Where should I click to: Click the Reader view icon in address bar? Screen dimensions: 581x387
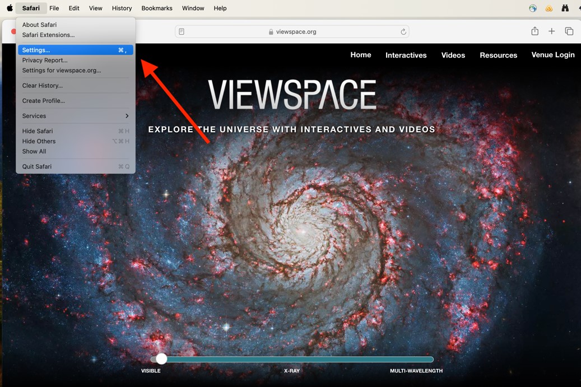pos(182,31)
